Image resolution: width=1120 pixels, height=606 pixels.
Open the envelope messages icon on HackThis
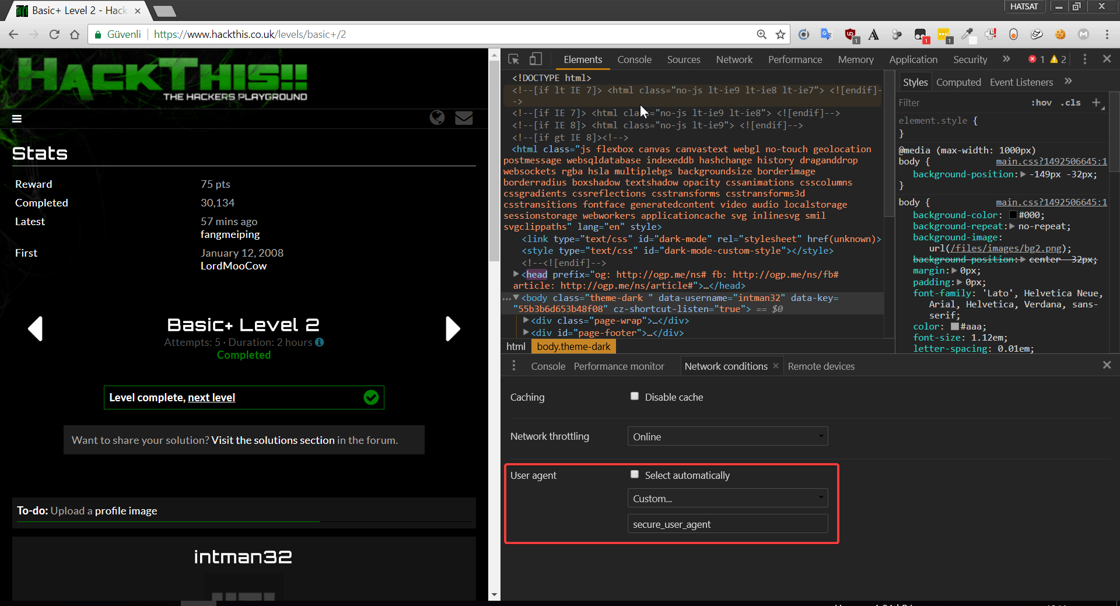tap(464, 118)
